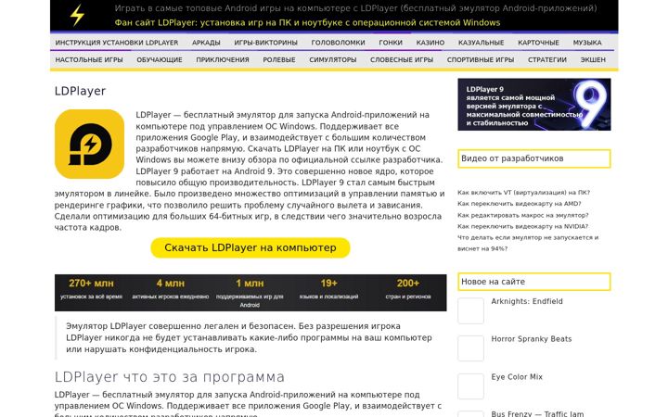Open the Как включить VT link

[523, 193]
